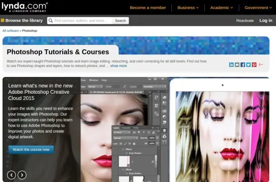Share page on Pinterest icon
The width and height of the screenshot is (276, 182).
tap(254, 65)
